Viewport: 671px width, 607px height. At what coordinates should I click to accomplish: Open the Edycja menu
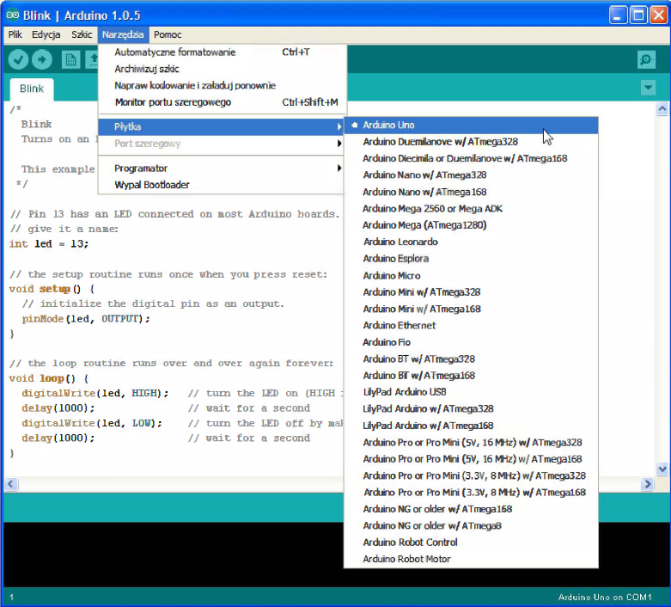tap(46, 34)
